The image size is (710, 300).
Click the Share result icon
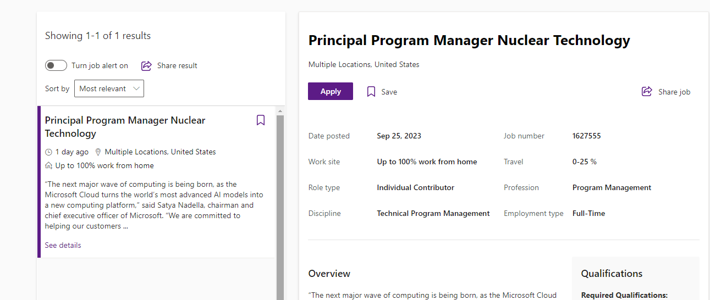(146, 65)
